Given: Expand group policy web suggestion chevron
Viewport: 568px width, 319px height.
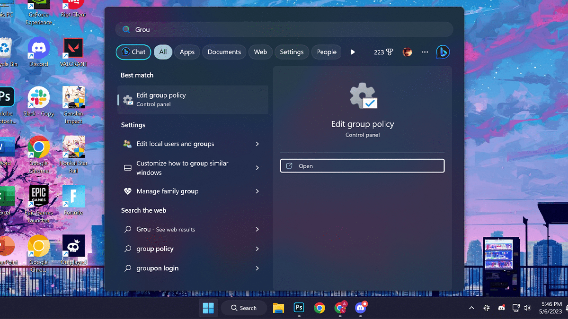Looking at the screenshot, I should (x=257, y=249).
